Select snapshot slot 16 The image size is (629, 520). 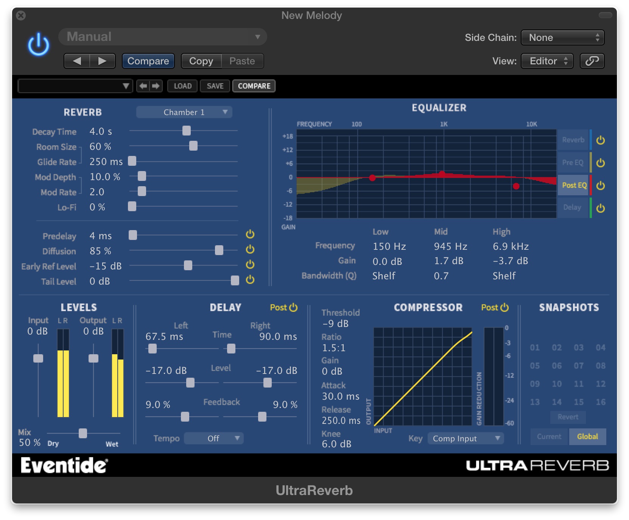click(x=601, y=402)
